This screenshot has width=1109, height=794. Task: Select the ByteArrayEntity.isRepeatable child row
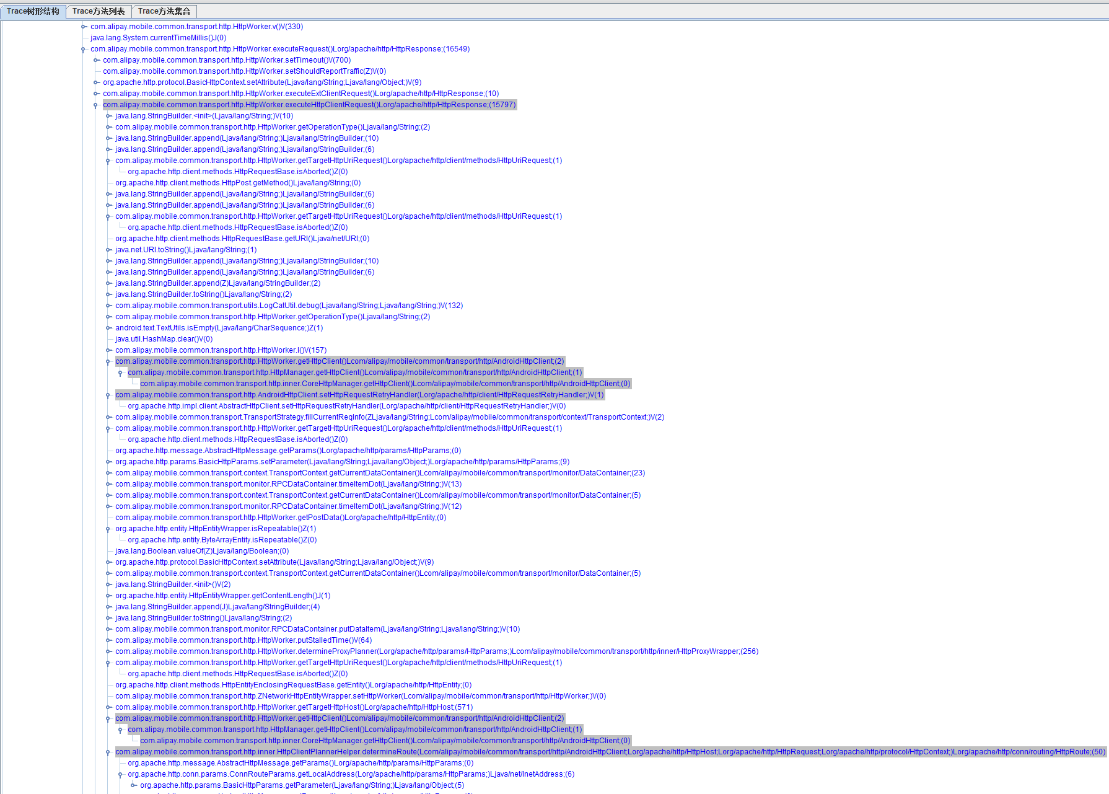point(222,540)
